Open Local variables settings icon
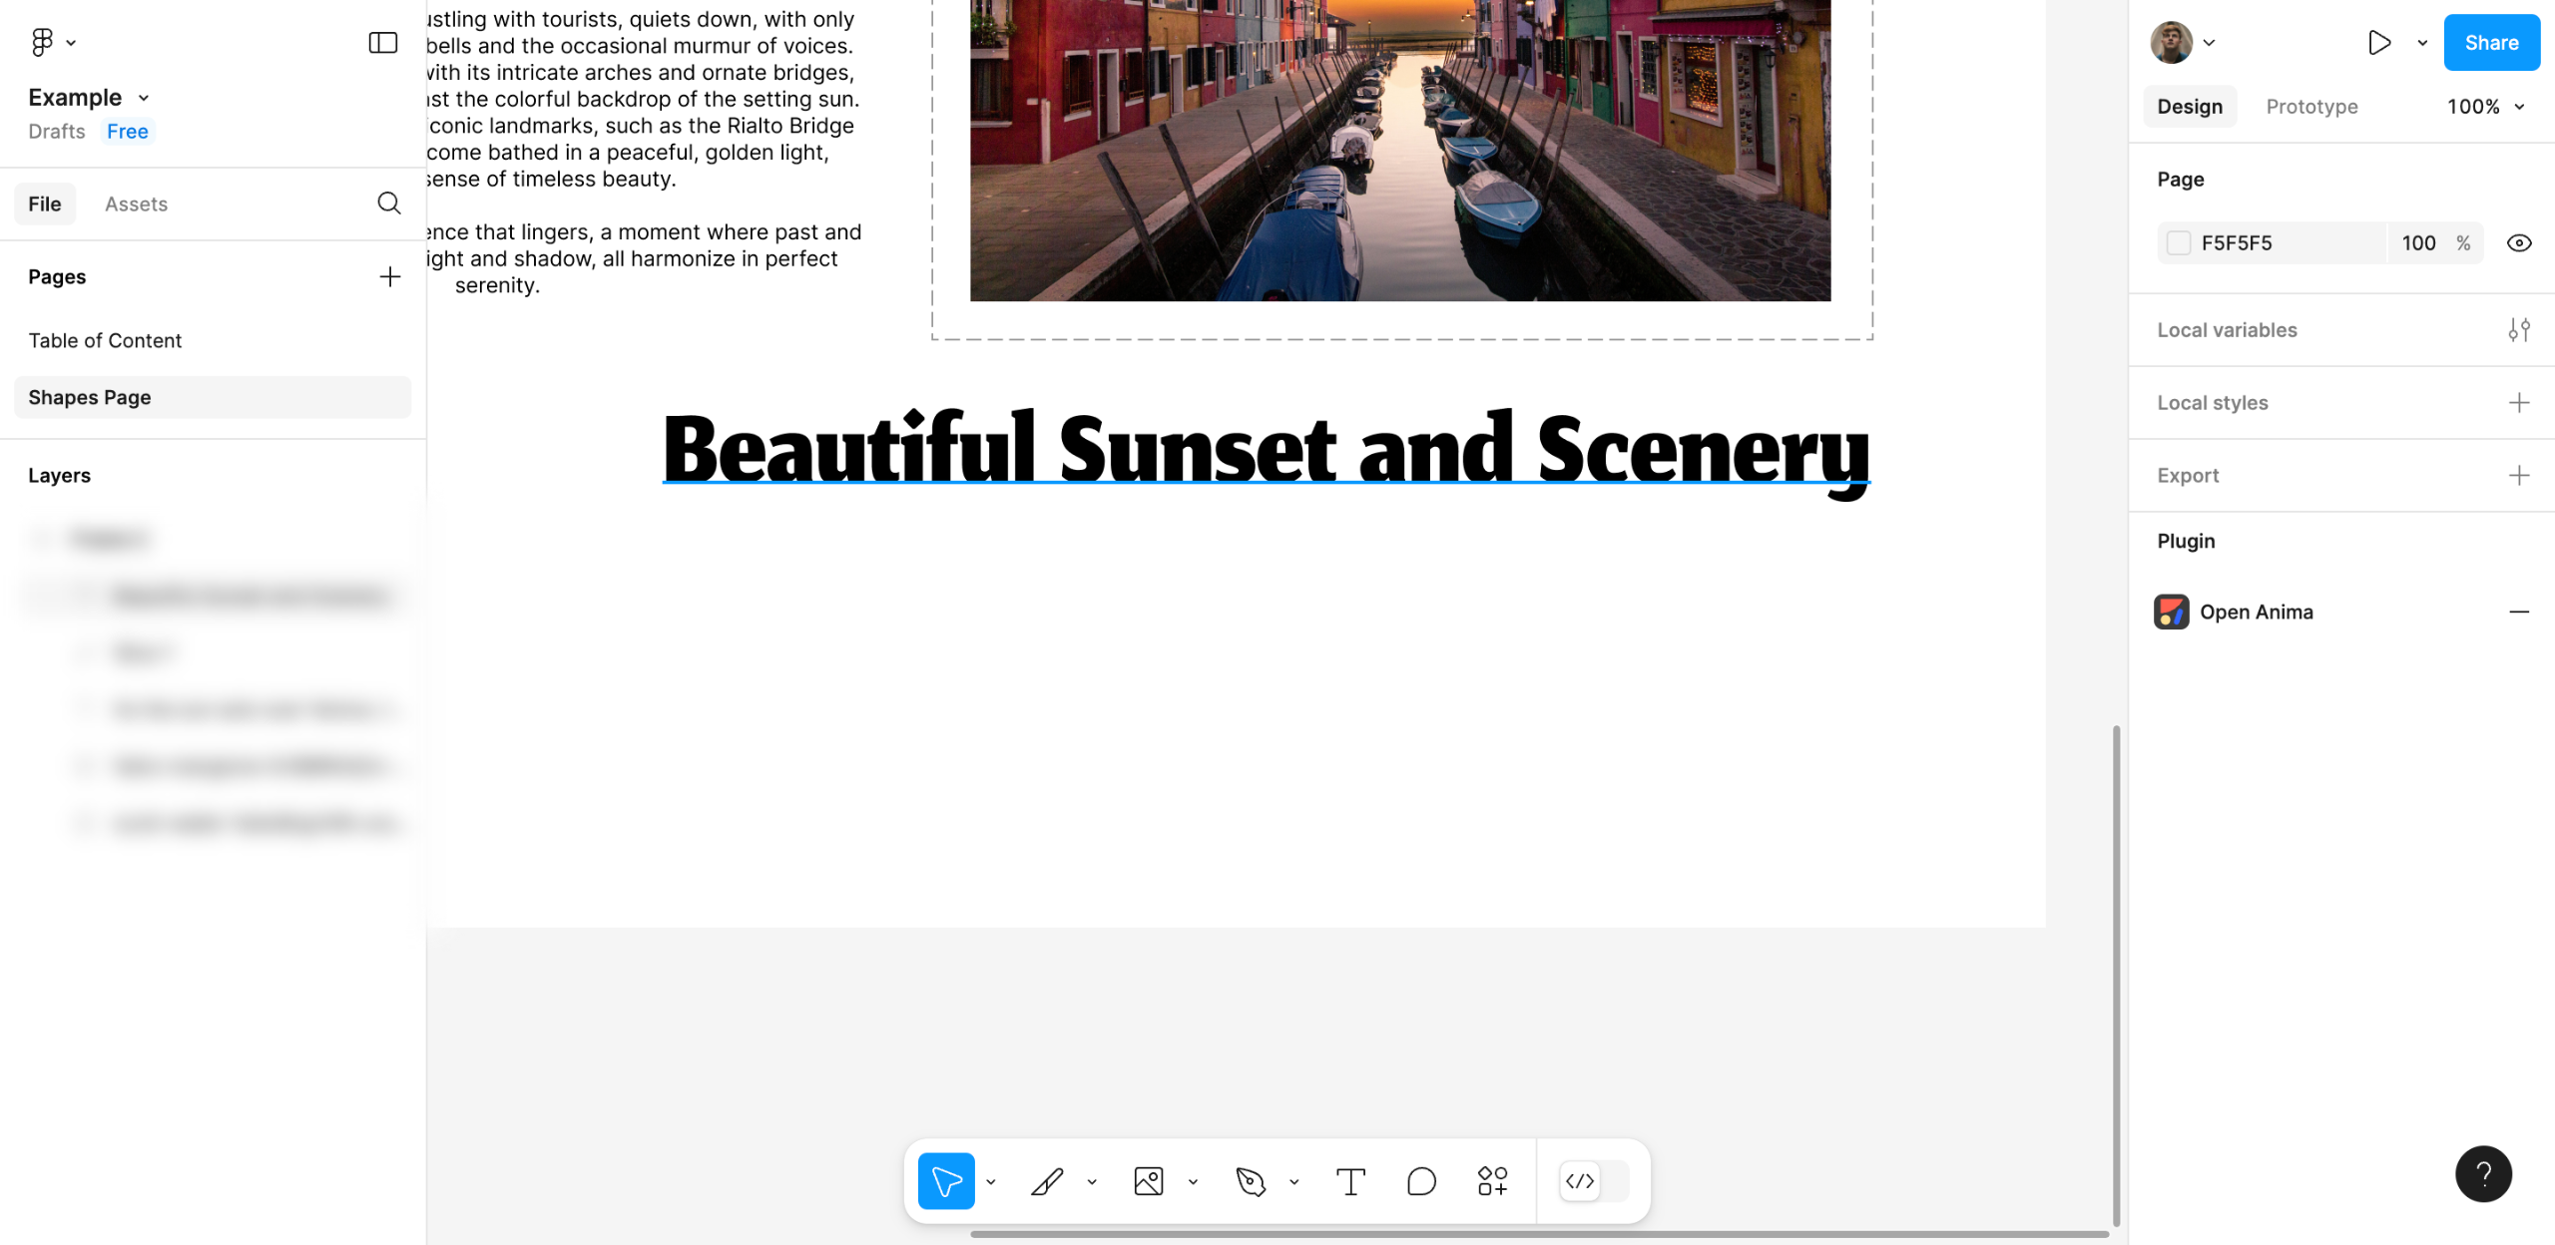 click(x=2519, y=330)
